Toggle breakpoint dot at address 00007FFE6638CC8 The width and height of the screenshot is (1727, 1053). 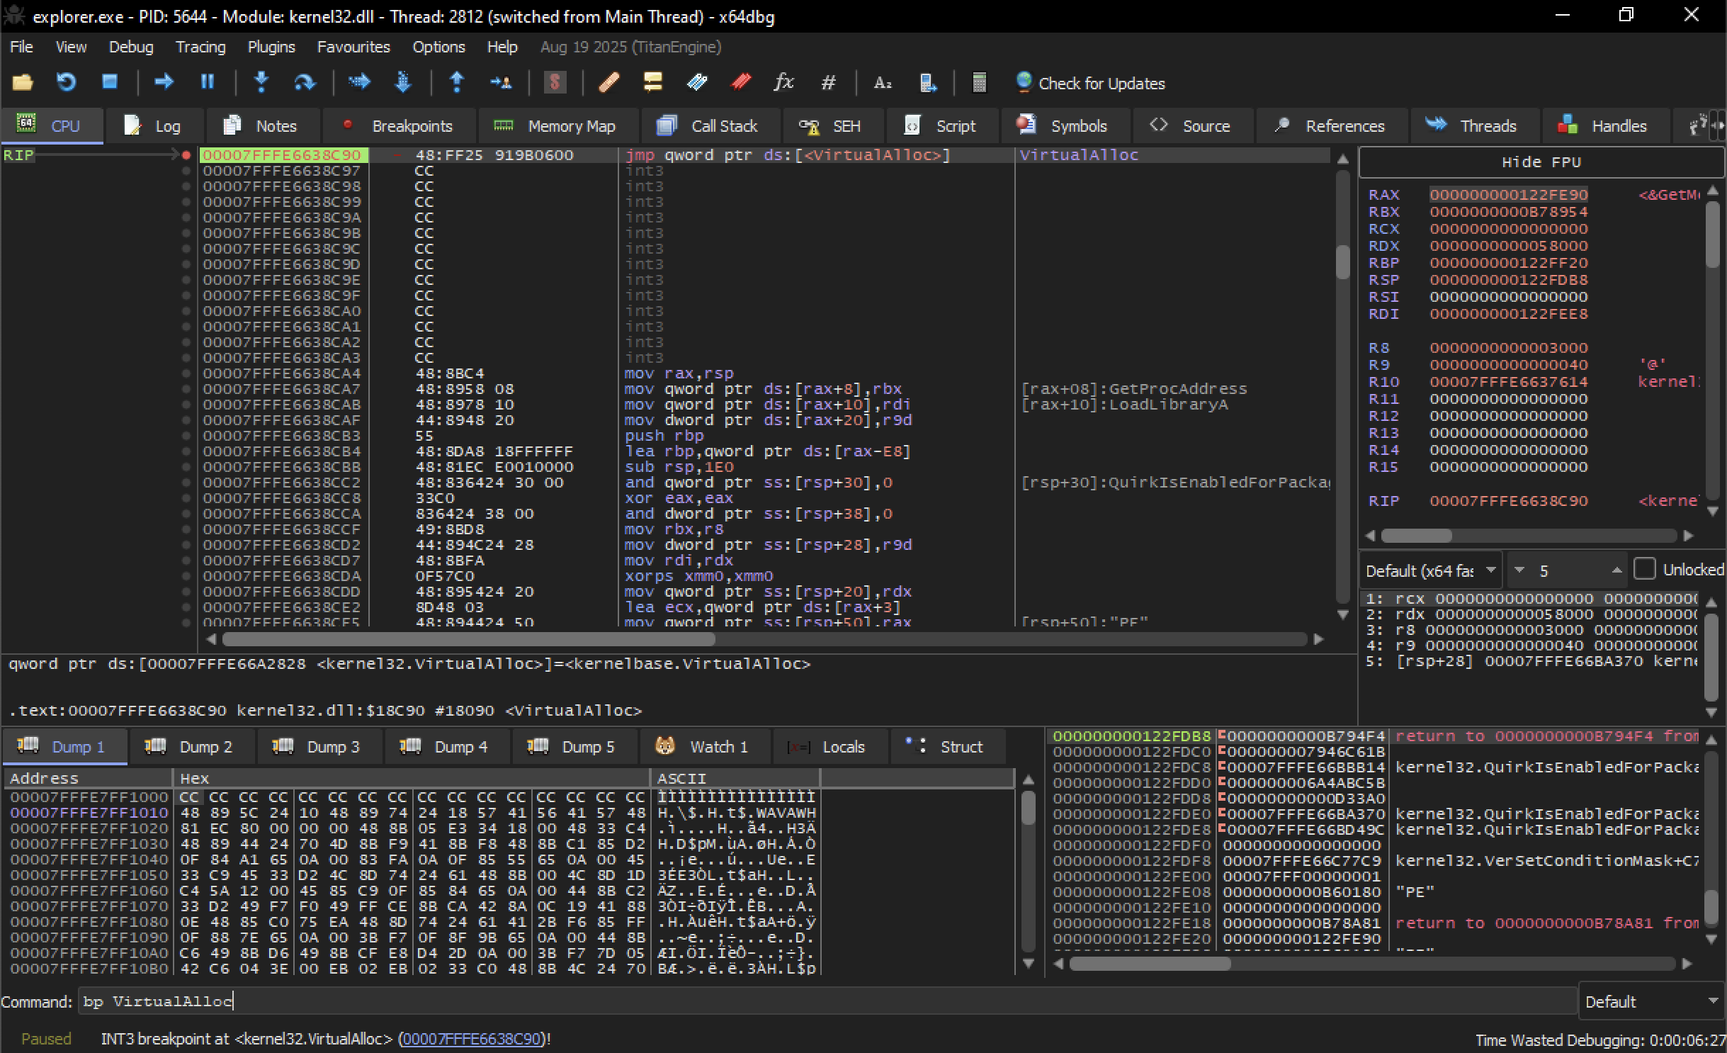tap(186, 498)
